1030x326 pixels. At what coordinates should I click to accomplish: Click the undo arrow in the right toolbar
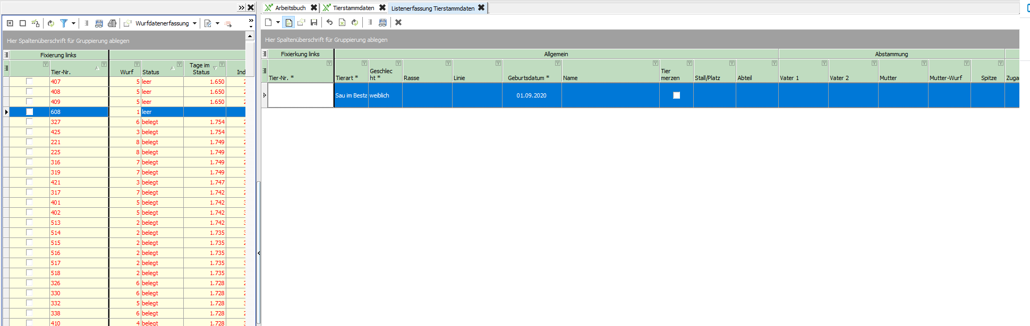(329, 22)
